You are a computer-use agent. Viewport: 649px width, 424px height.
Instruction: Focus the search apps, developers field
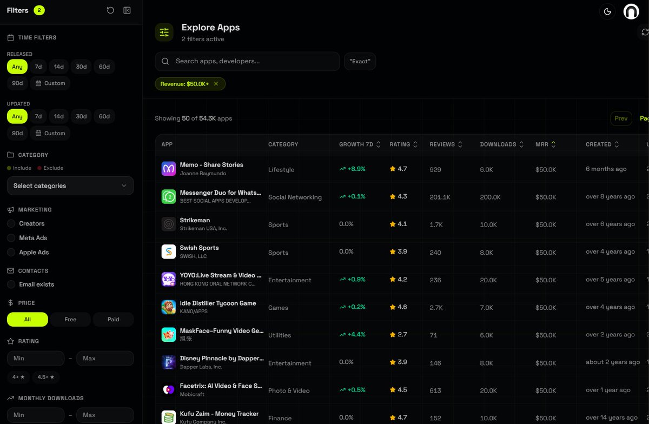click(247, 62)
